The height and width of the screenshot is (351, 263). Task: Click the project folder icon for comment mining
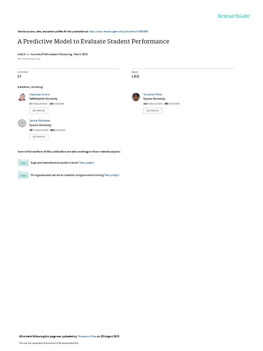[23, 175]
